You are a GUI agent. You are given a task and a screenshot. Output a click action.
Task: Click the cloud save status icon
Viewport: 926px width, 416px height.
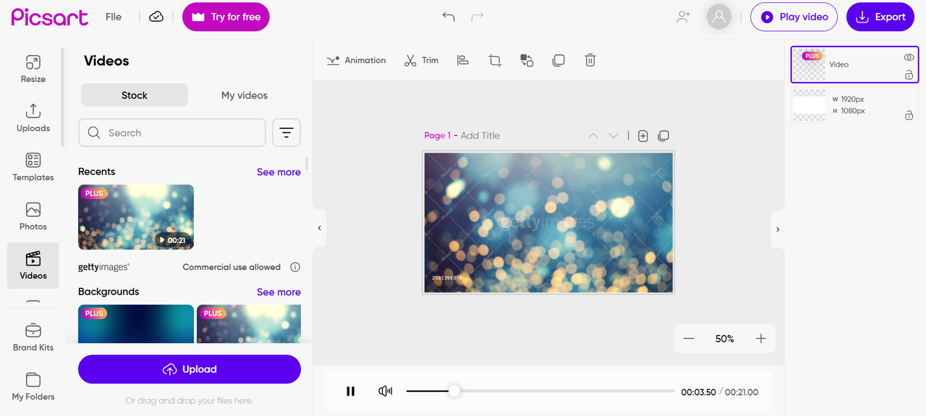click(156, 17)
